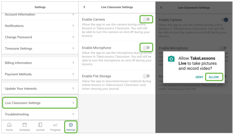Viewport: 233px width, 134px height.
Task: Turn on Enable Camera switch in middle panel
Action: 146,19
